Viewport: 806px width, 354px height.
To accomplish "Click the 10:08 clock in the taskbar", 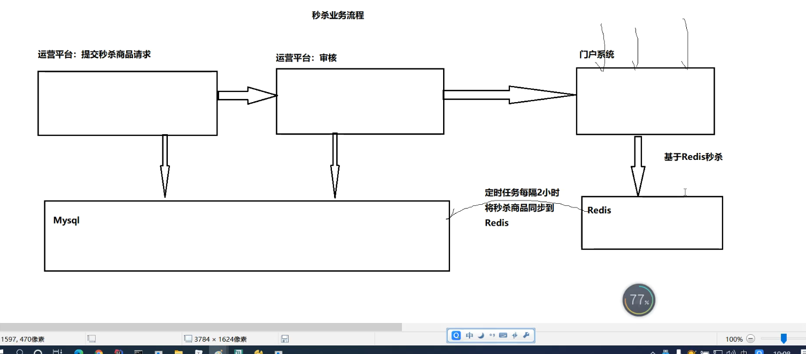I will pos(781,352).
